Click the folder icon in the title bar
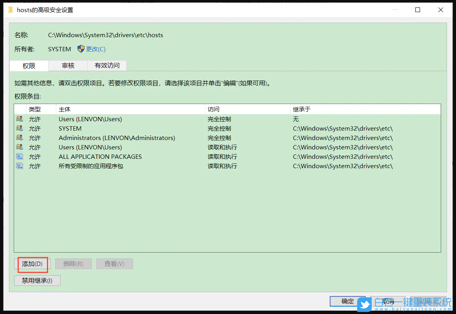Screen dimensions: 456x314 click(9, 9)
